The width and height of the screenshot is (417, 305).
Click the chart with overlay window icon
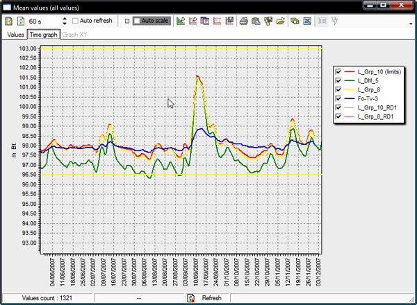(x=229, y=21)
